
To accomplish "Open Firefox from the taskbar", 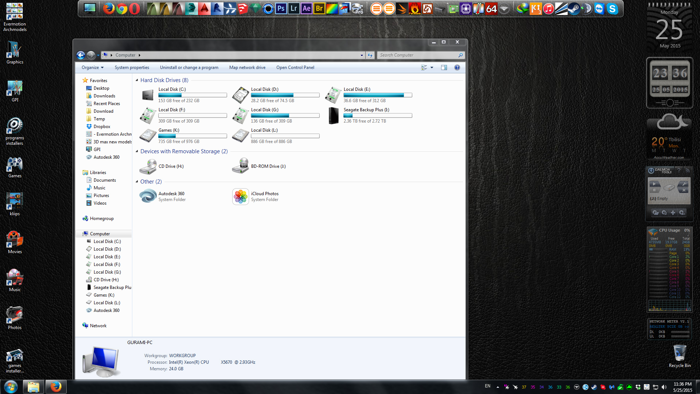I will click(56, 386).
